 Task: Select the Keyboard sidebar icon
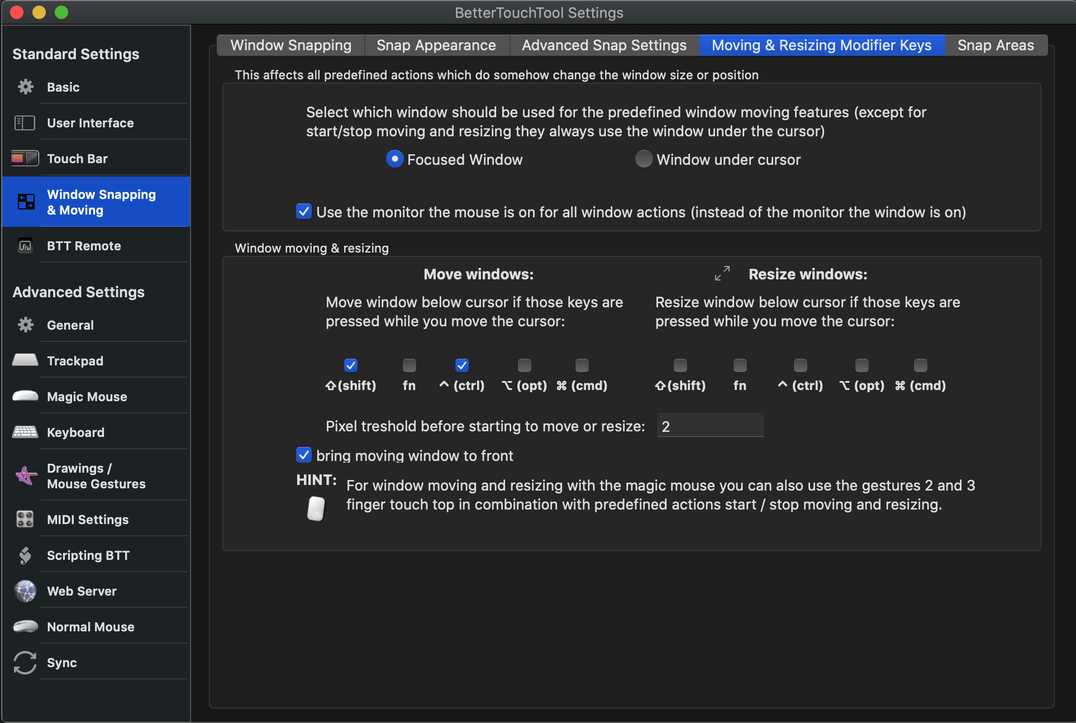(25, 432)
